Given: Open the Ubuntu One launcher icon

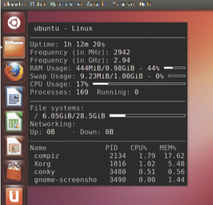Looking at the screenshot, I should [x=14, y=195].
